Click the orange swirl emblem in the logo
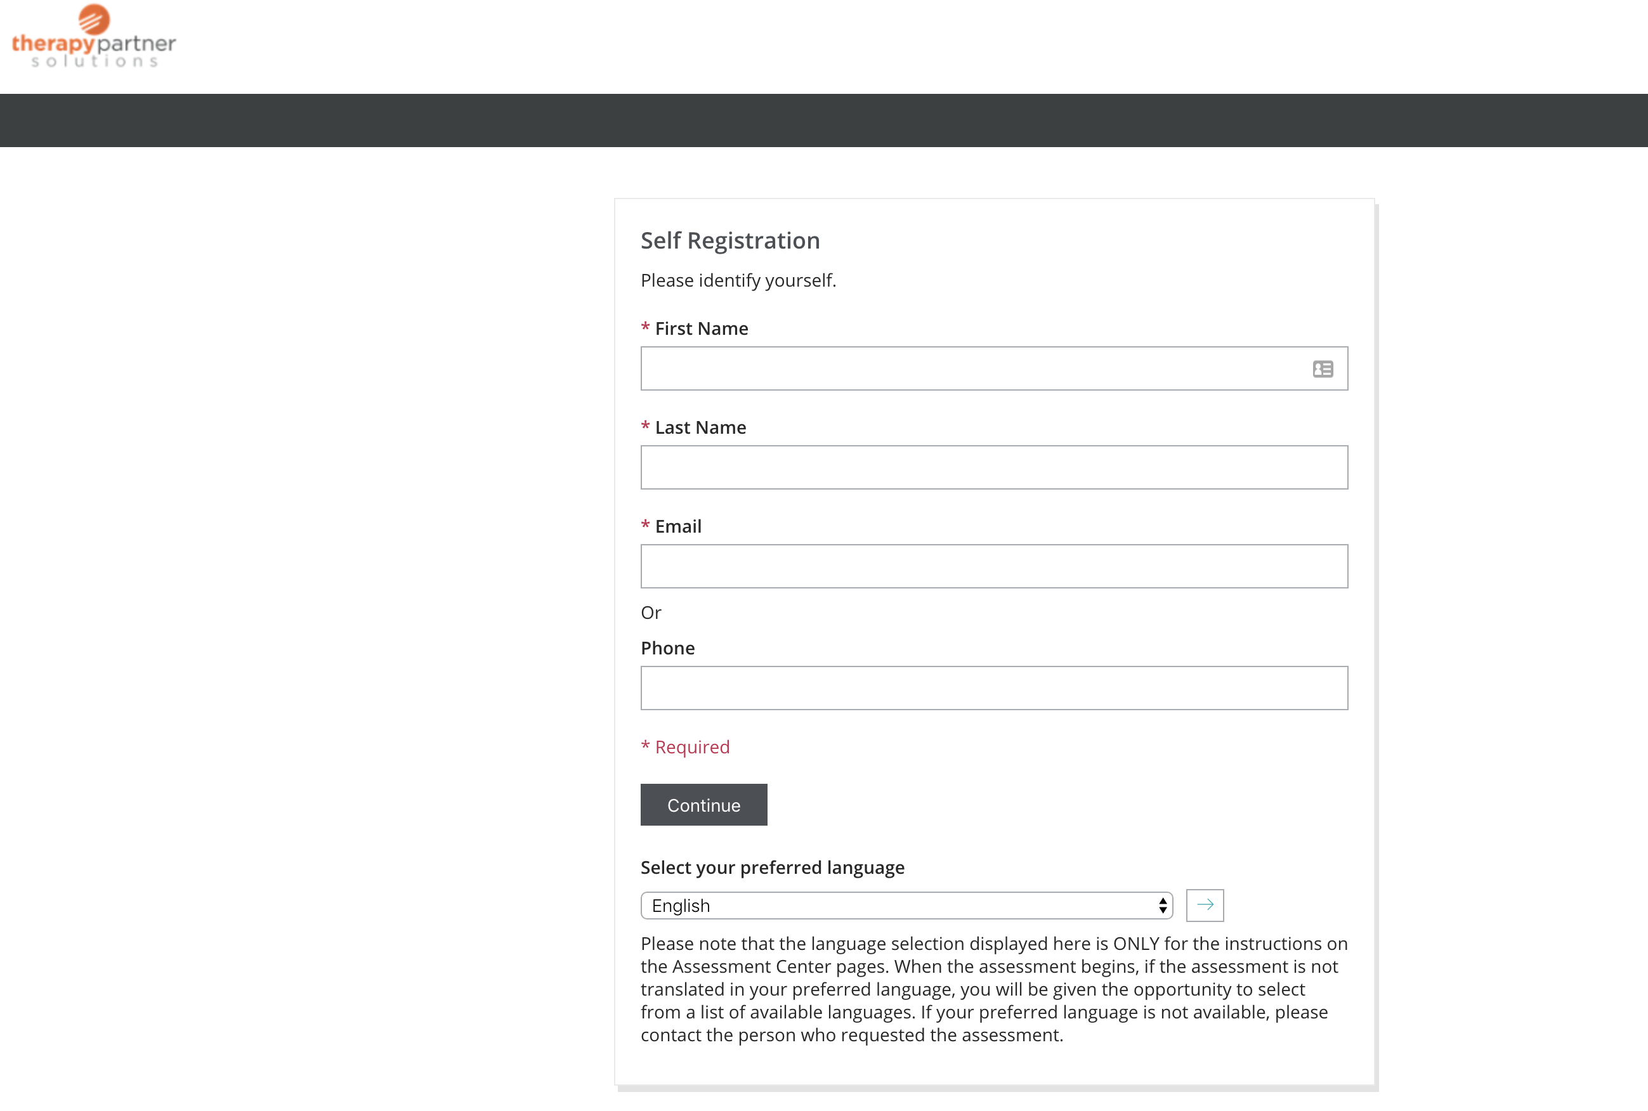 (93, 20)
